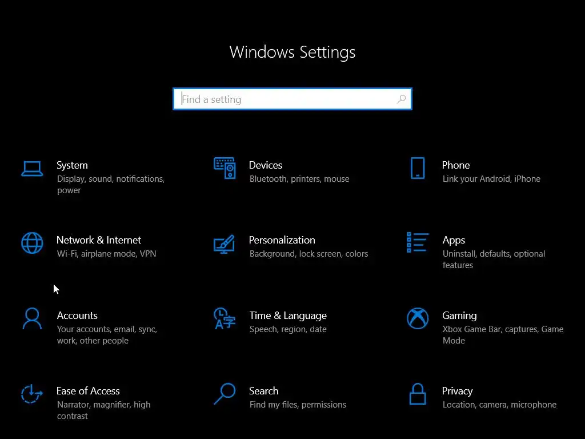Click 'Display, sound, notifications, power' text
Image resolution: width=585 pixels, height=439 pixels.
pyautogui.click(x=111, y=185)
